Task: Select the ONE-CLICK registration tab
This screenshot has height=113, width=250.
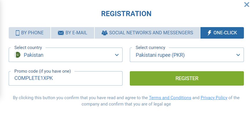Action: tap(222, 33)
